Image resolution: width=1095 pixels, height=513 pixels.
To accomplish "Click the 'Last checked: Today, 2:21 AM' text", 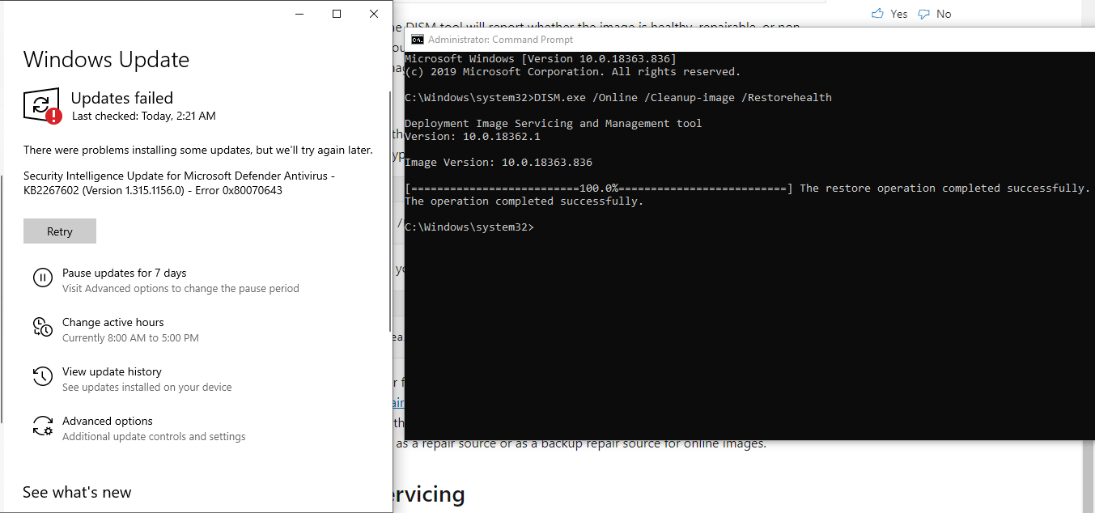I will coord(144,116).
